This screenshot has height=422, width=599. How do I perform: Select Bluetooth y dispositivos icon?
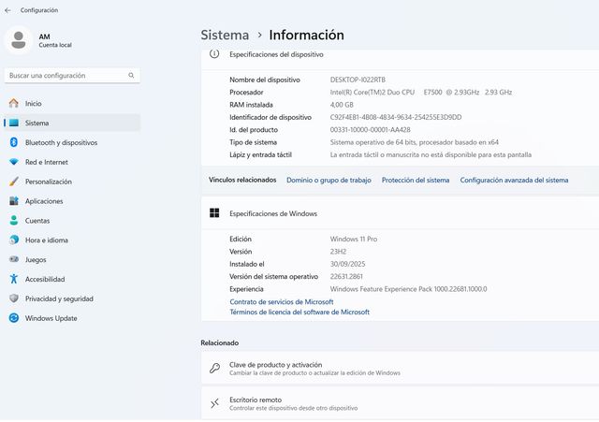(x=14, y=142)
